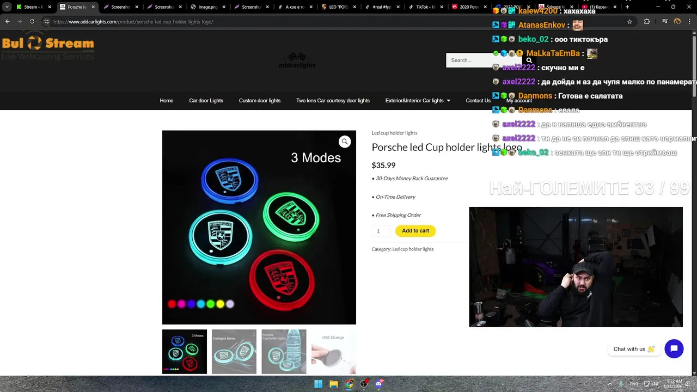Open Custom door lights menu item

pyautogui.click(x=260, y=101)
